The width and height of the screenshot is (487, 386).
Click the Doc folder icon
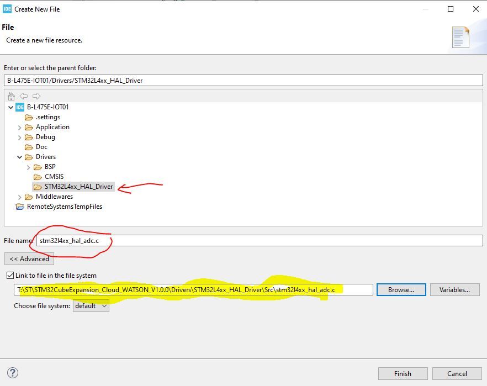click(x=29, y=147)
